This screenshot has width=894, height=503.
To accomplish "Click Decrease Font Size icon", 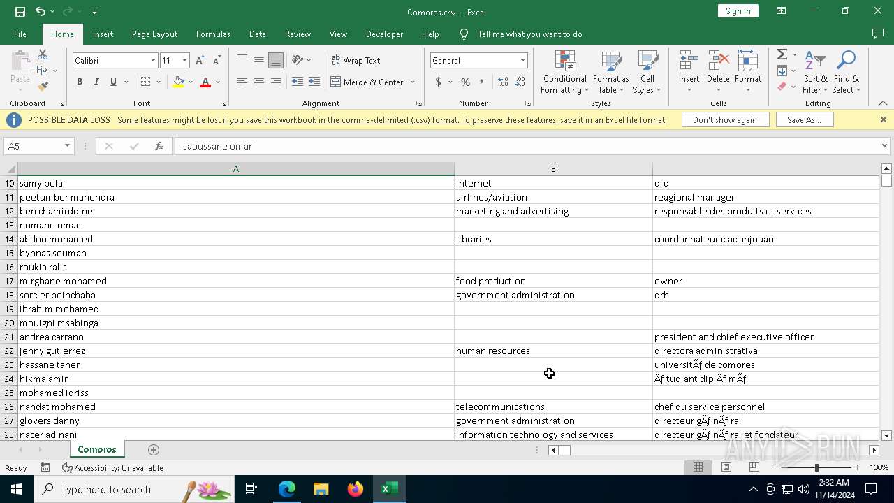I will pyautogui.click(x=217, y=61).
